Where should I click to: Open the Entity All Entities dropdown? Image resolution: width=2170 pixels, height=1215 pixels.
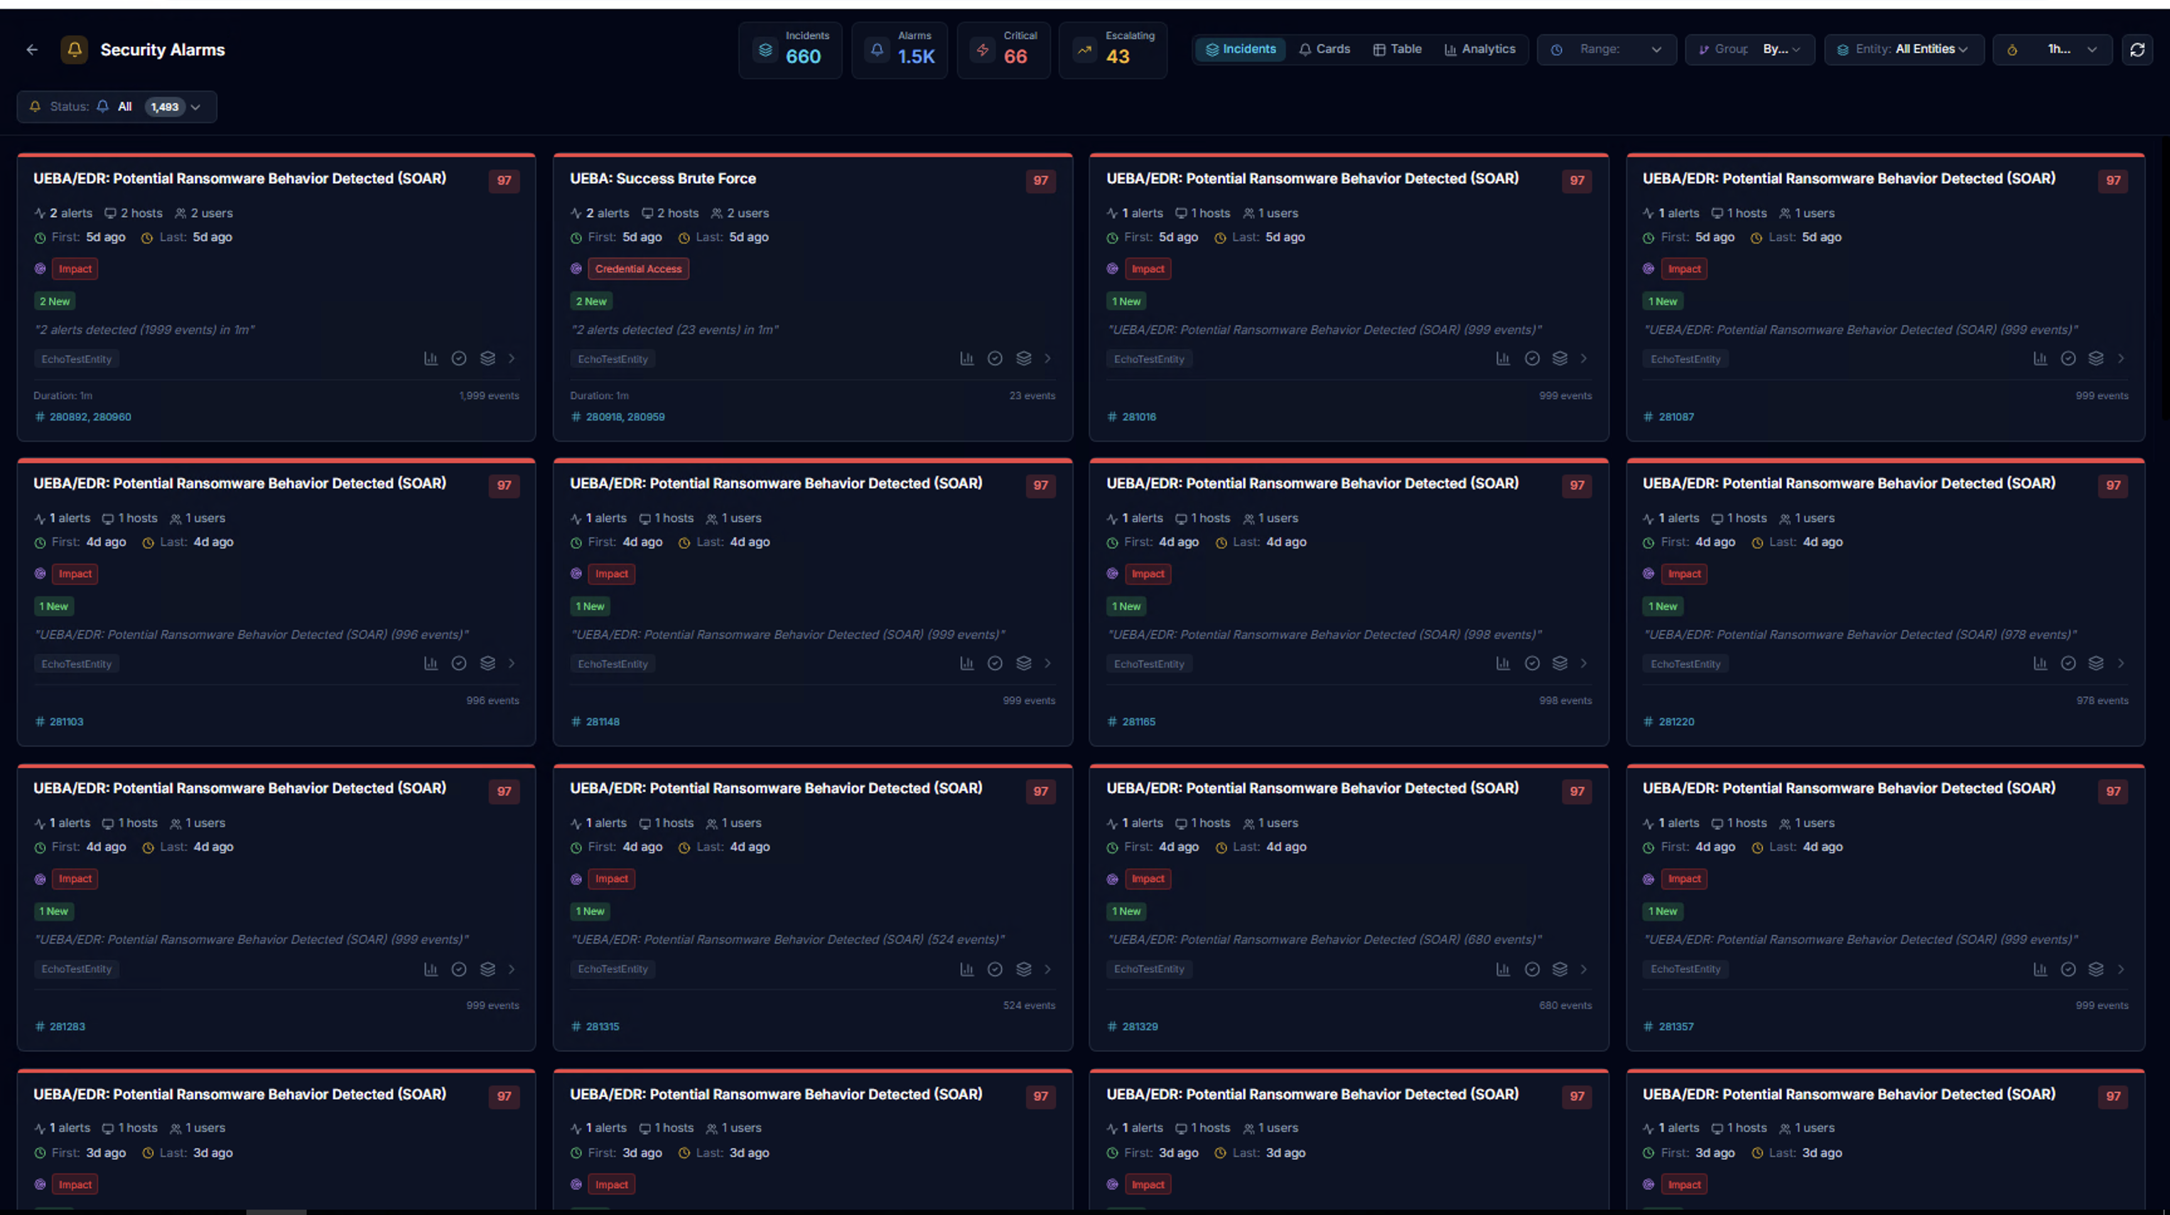click(1904, 50)
